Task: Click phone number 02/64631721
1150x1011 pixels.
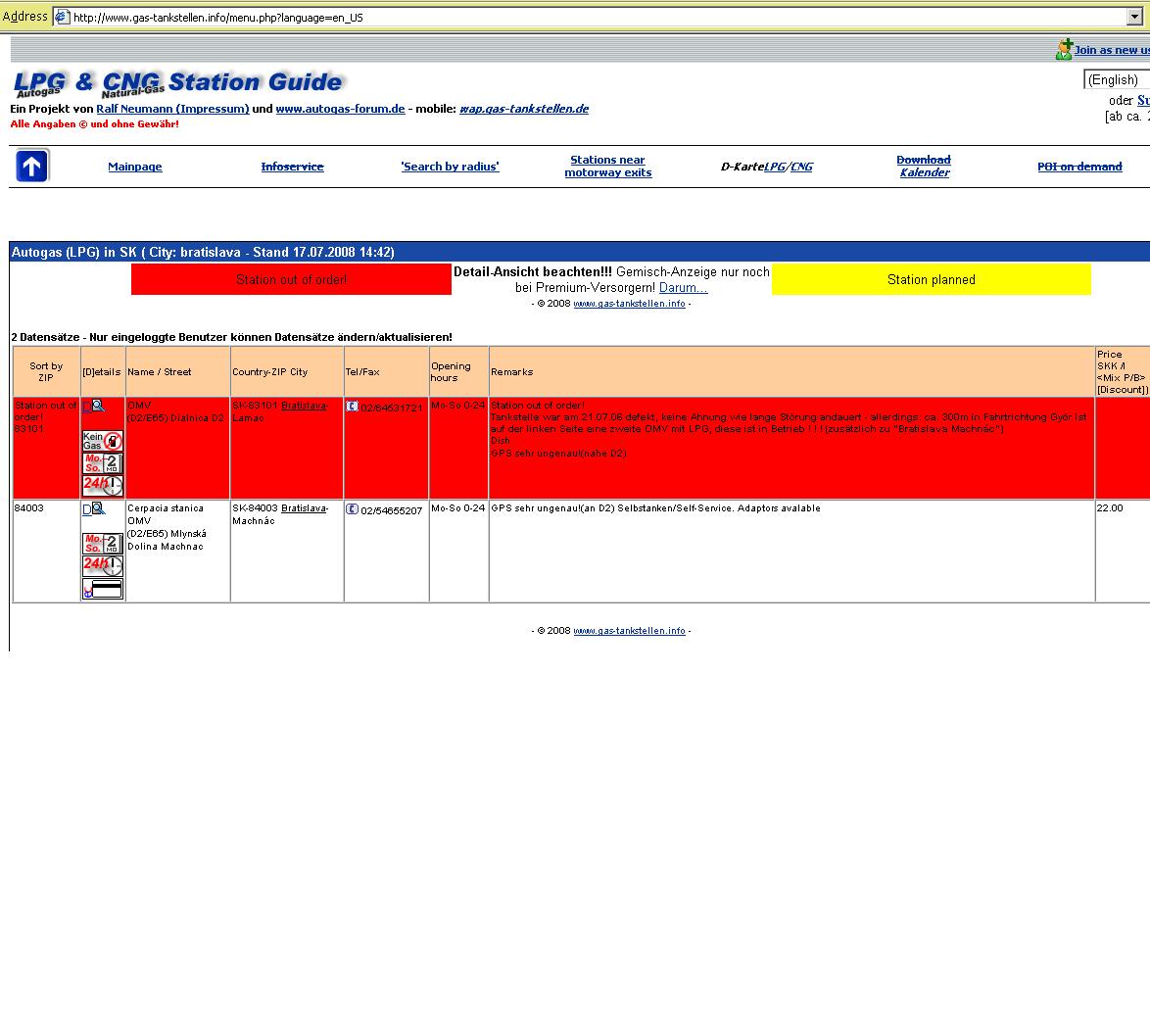Action: point(392,408)
